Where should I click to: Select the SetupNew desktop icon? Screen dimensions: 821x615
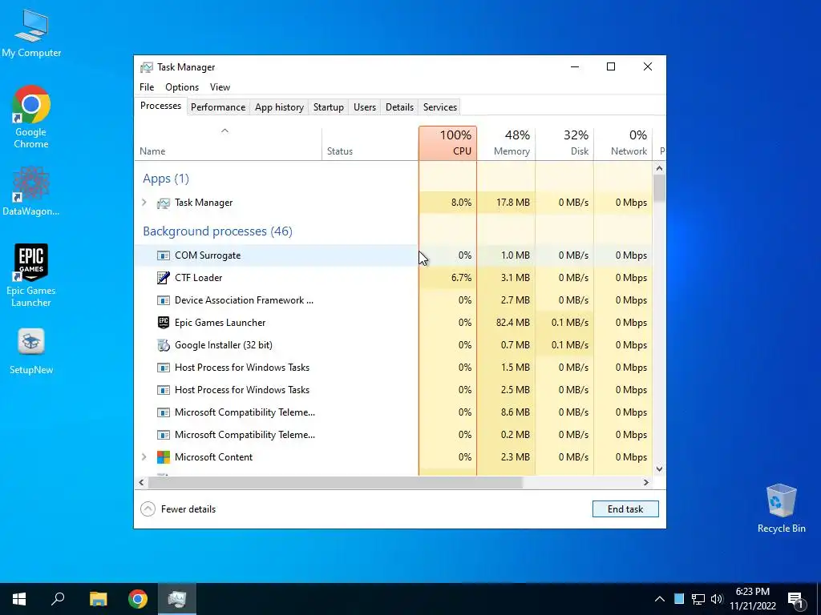(x=31, y=352)
